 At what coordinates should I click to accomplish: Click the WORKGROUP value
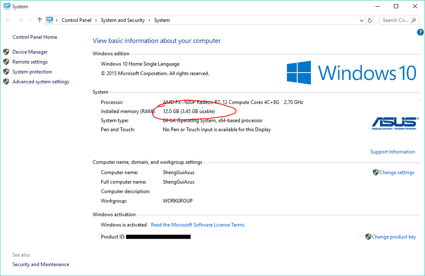pos(178,201)
